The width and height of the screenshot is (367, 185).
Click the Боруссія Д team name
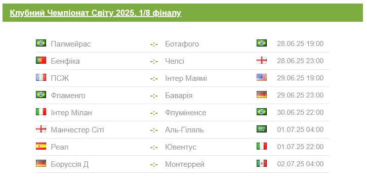coord(70,164)
